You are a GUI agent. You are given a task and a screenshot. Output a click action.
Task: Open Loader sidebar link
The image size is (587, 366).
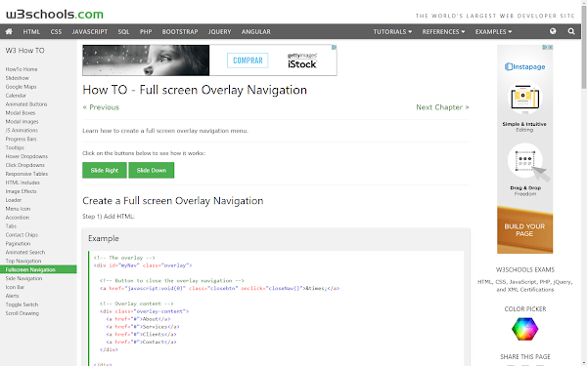[14, 200]
